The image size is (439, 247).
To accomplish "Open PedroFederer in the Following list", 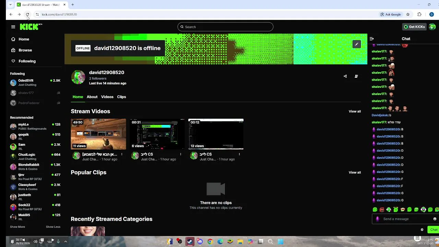I will tap(35, 103).
